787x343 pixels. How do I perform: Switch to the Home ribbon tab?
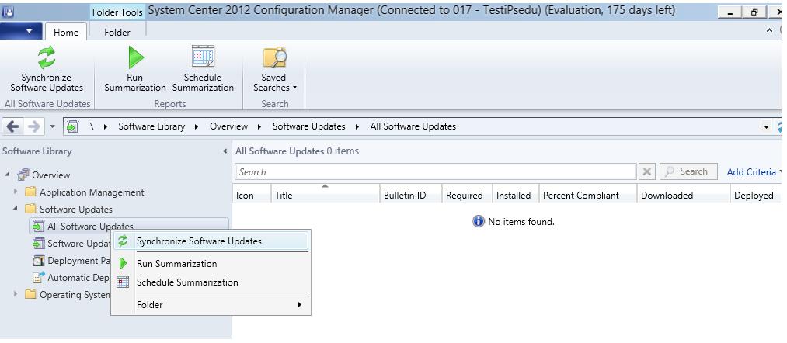coord(66,32)
